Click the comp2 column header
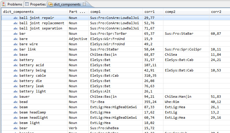230x133 pixels. [170, 12]
